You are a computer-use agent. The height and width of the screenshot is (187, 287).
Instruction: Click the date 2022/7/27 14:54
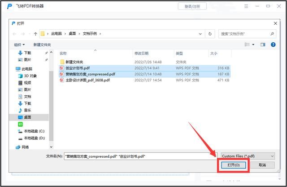(148, 80)
